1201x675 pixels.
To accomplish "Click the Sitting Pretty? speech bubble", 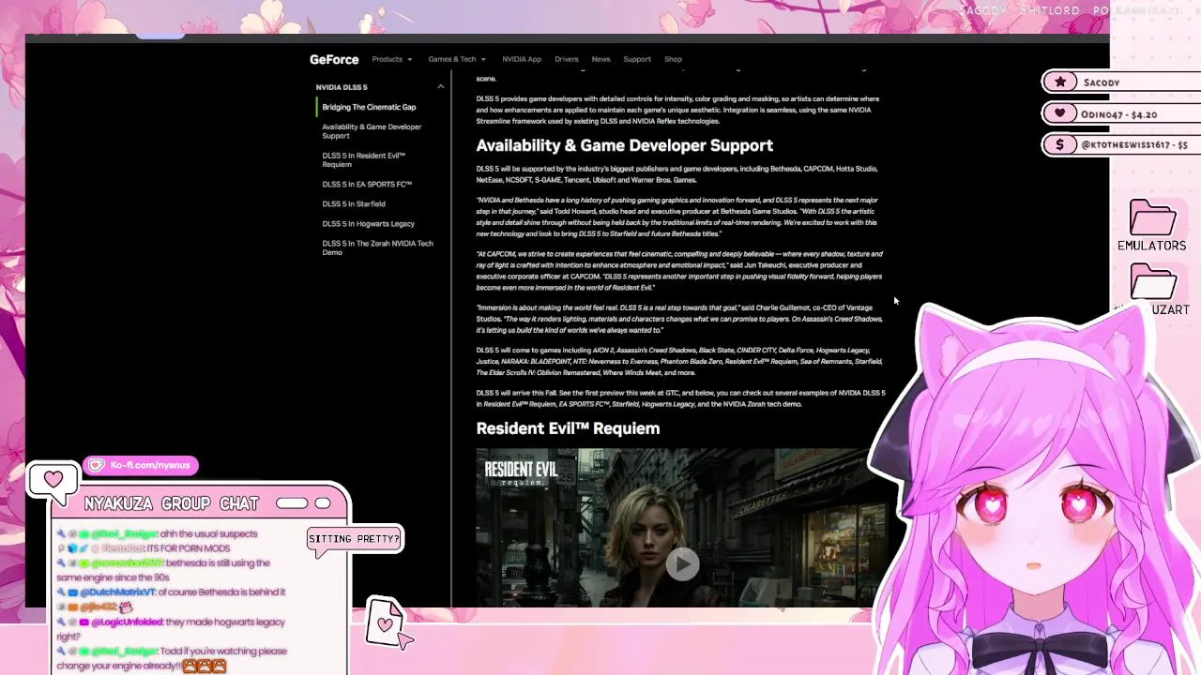I will [355, 539].
